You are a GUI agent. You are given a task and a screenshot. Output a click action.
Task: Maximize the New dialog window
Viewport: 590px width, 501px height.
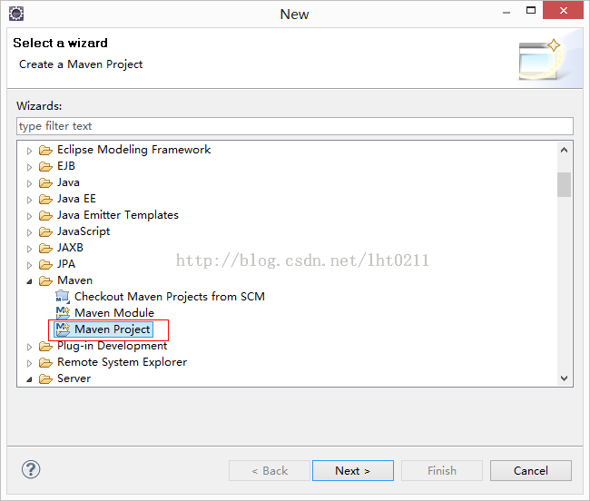coord(531,10)
